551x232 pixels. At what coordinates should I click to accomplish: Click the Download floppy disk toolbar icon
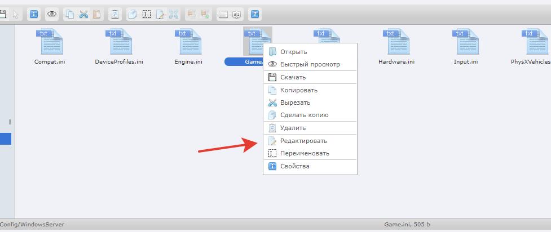pos(3,15)
